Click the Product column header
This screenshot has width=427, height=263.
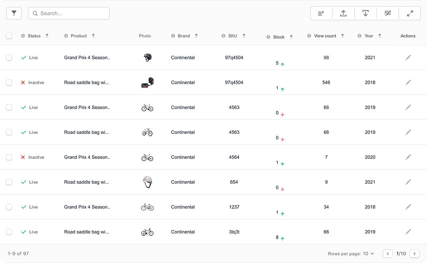pos(79,36)
